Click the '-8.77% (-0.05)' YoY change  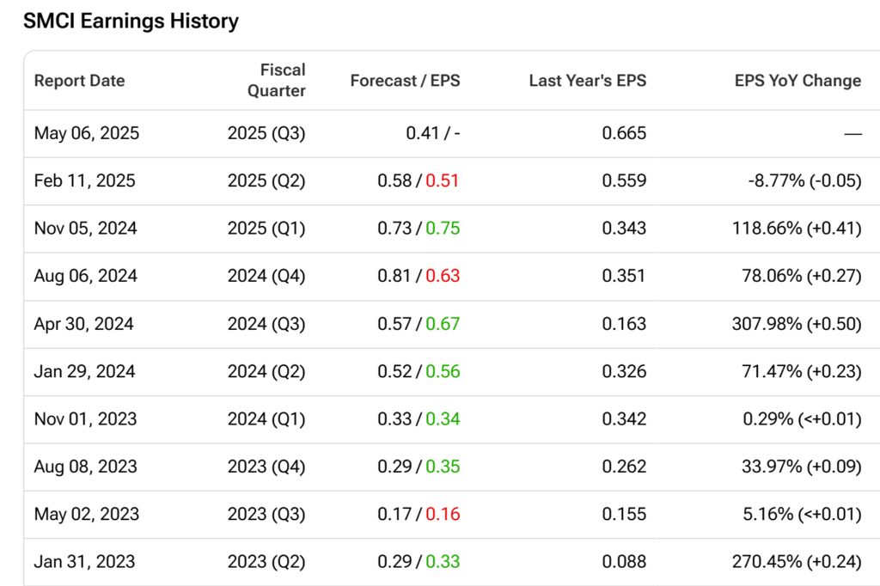[x=804, y=180]
